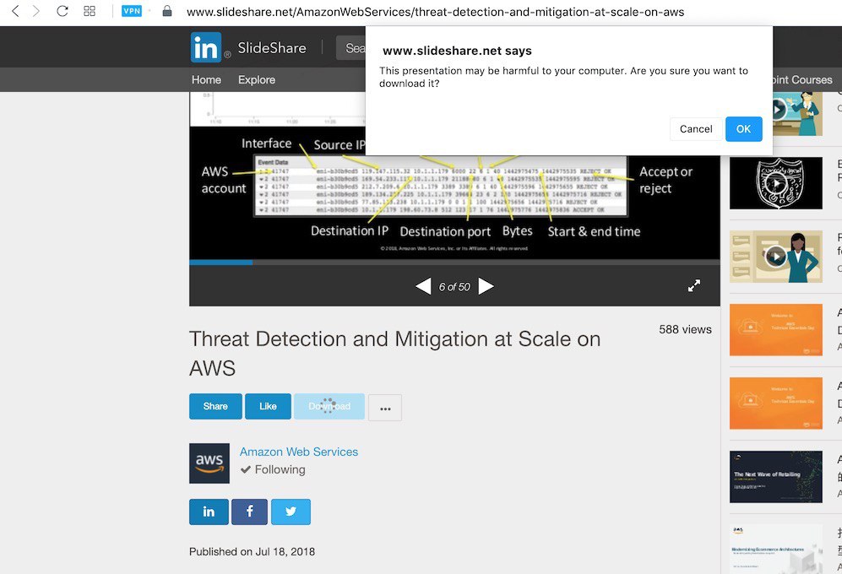Click the Like button
This screenshot has height=574, width=842.
tap(268, 407)
